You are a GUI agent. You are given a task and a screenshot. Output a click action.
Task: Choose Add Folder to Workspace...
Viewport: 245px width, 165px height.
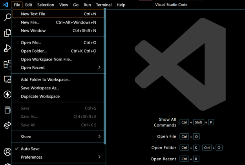point(58,80)
